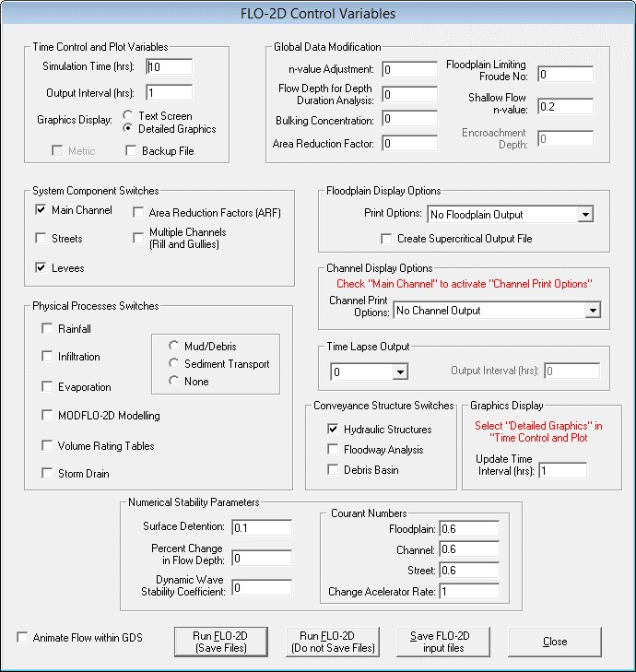Enable Create Supercritical Output File
The width and height of the screenshot is (636, 672).
(386, 239)
